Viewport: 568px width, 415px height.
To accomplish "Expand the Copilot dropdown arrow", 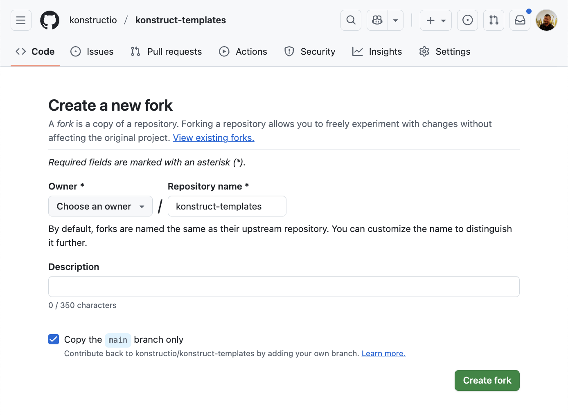I will 395,20.
